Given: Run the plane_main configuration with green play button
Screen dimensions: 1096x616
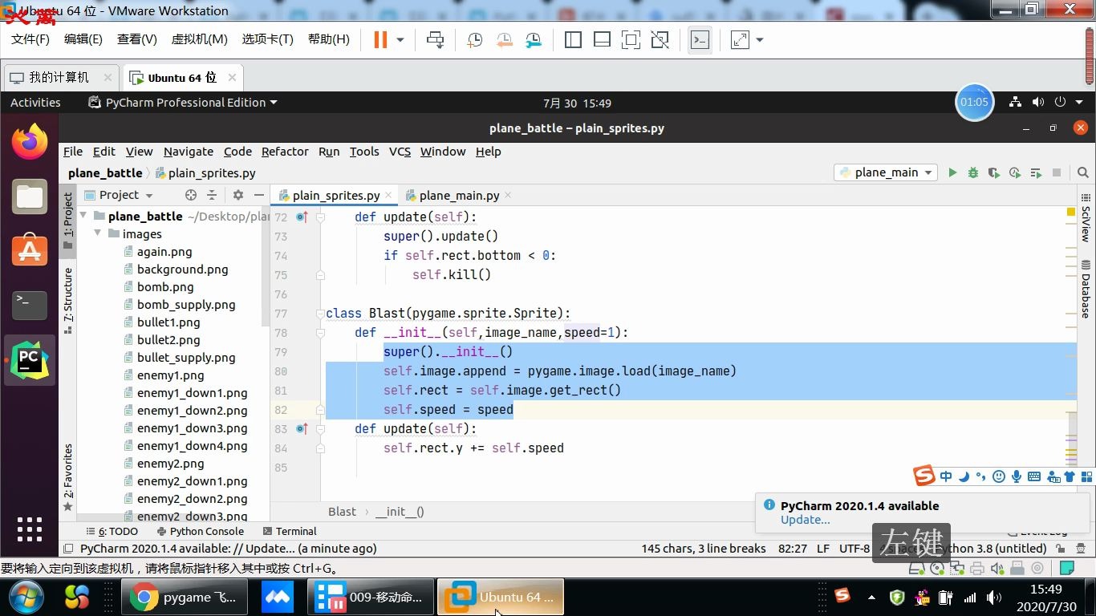Looking at the screenshot, I should pos(952,172).
